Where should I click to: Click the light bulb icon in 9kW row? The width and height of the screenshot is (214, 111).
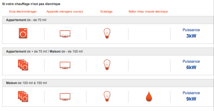pos(107,96)
